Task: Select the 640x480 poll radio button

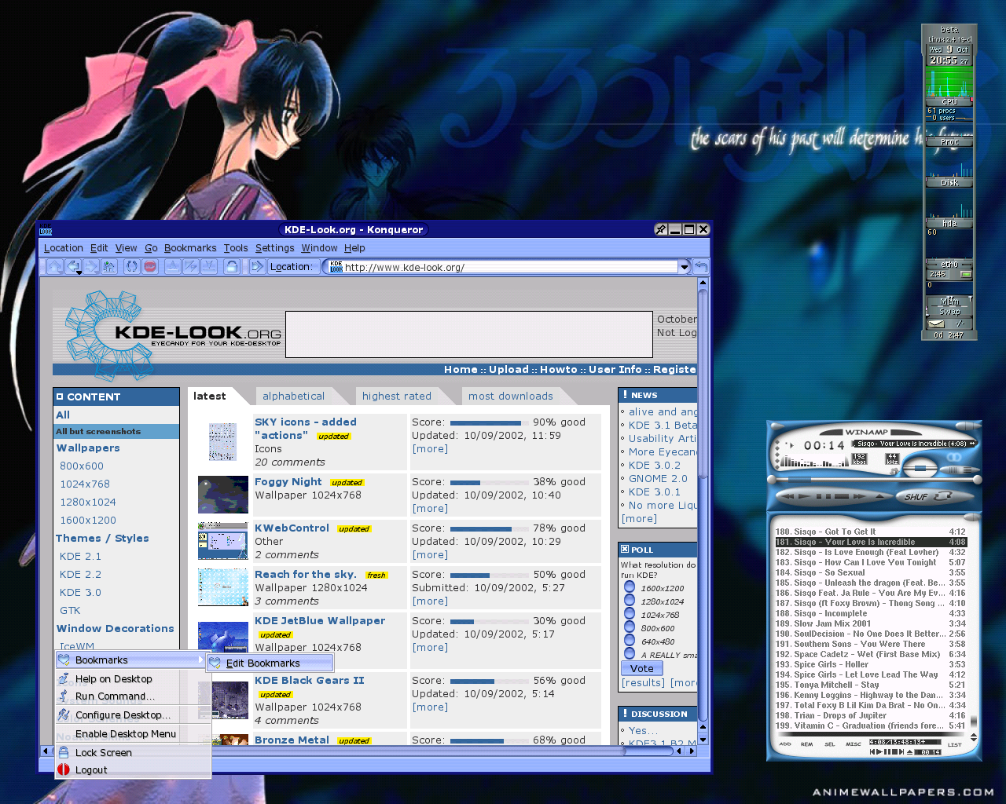Action: (630, 640)
